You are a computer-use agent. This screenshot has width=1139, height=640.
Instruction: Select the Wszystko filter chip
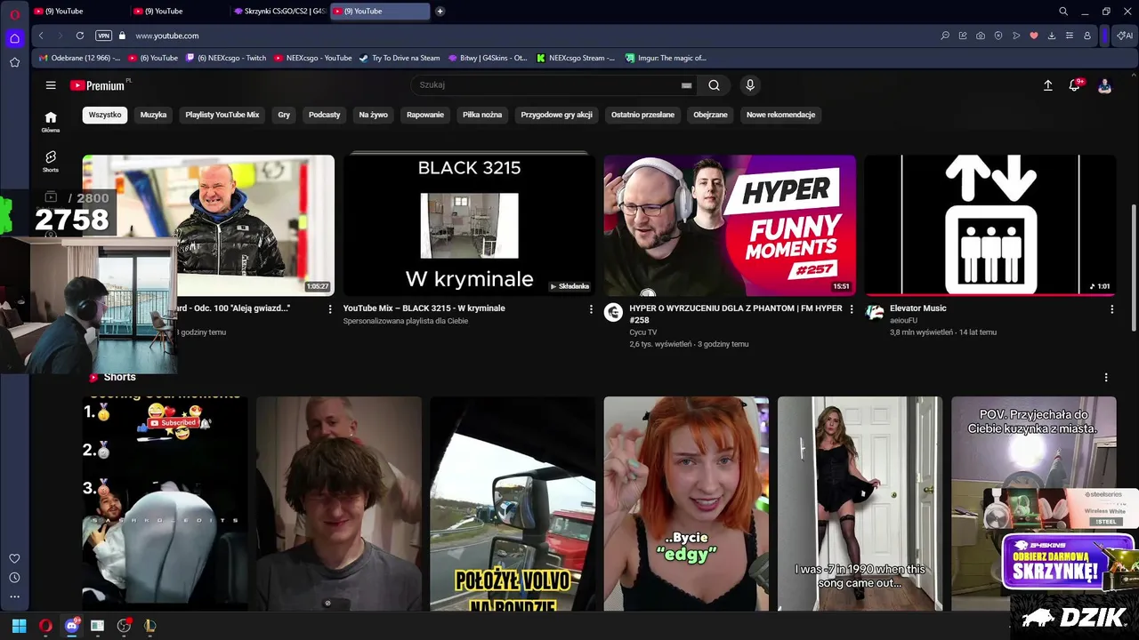coord(105,115)
